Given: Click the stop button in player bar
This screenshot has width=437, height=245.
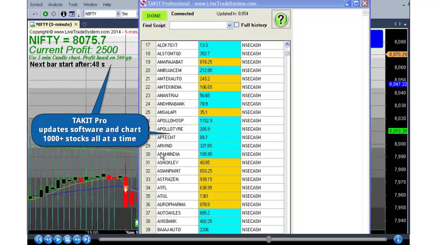Looking at the screenshot, I should coord(67,239).
